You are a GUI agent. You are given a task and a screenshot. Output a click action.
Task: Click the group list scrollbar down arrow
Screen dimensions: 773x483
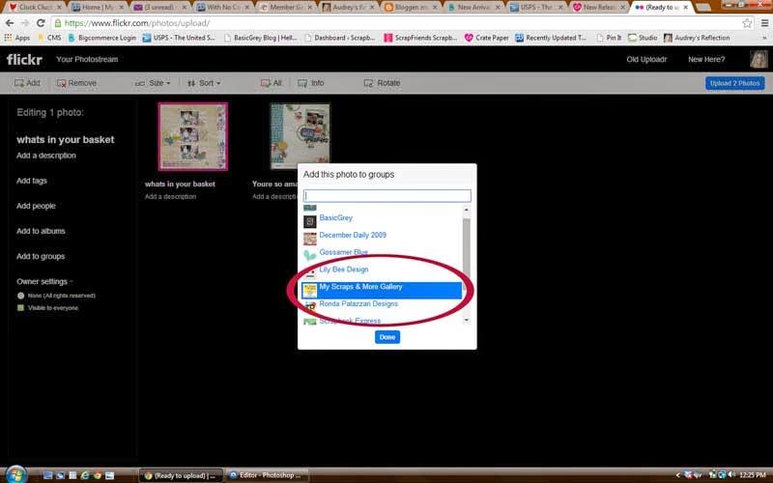(x=466, y=320)
